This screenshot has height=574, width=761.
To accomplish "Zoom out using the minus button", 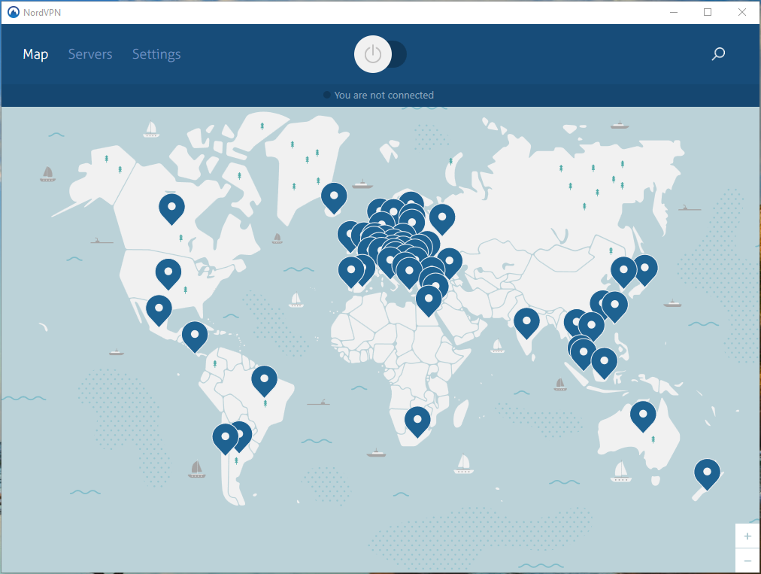I will click(x=747, y=560).
